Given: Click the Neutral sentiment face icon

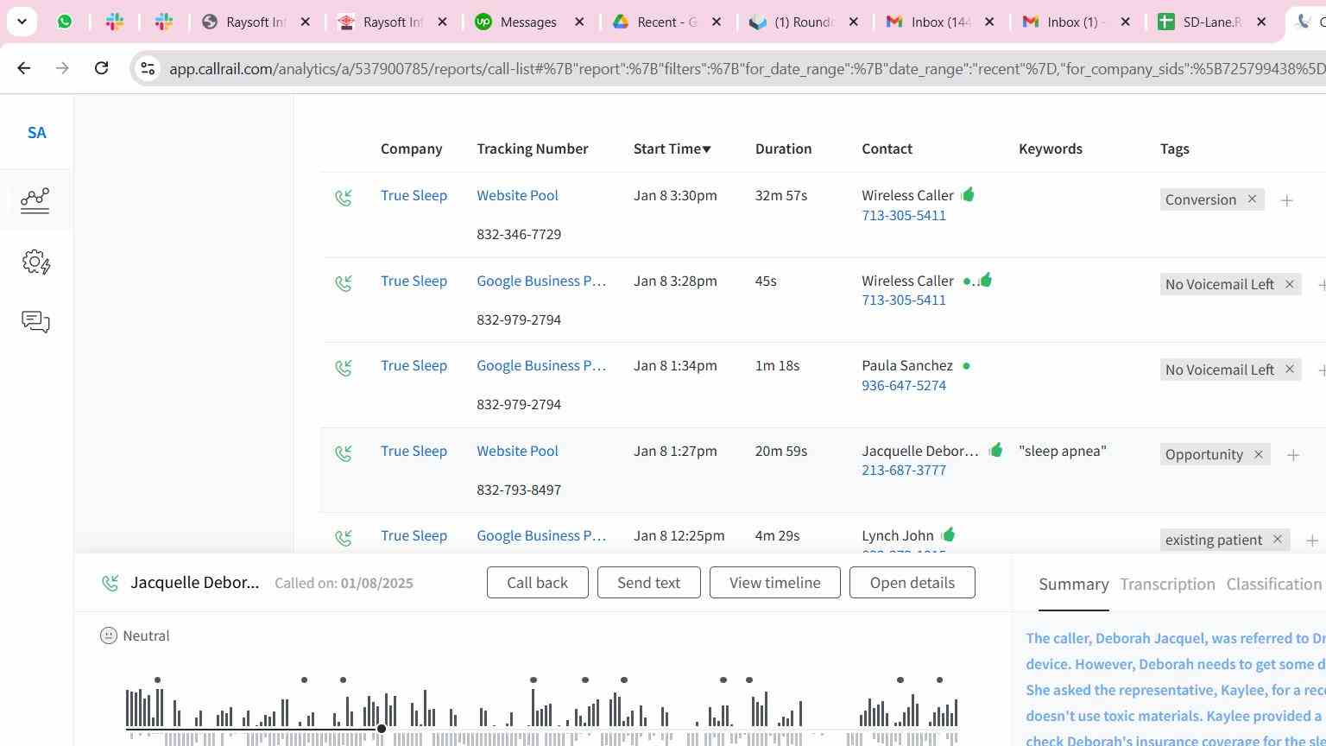Looking at the screenshot, I should [x=109, y=635].
